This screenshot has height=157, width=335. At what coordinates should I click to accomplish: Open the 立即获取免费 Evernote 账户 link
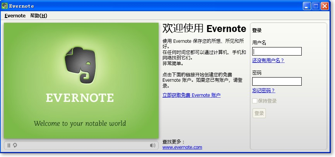pos(191,95)
